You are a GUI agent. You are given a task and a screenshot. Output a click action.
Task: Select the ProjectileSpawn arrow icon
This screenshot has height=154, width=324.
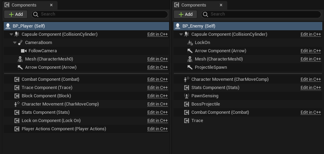[x=190, y=67]
